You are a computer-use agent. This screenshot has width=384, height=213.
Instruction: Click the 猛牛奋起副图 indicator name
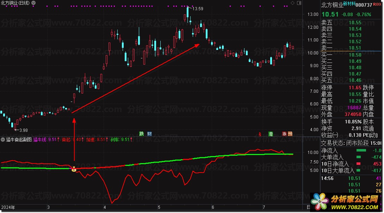pyautogui.click(x=19, y=140)
